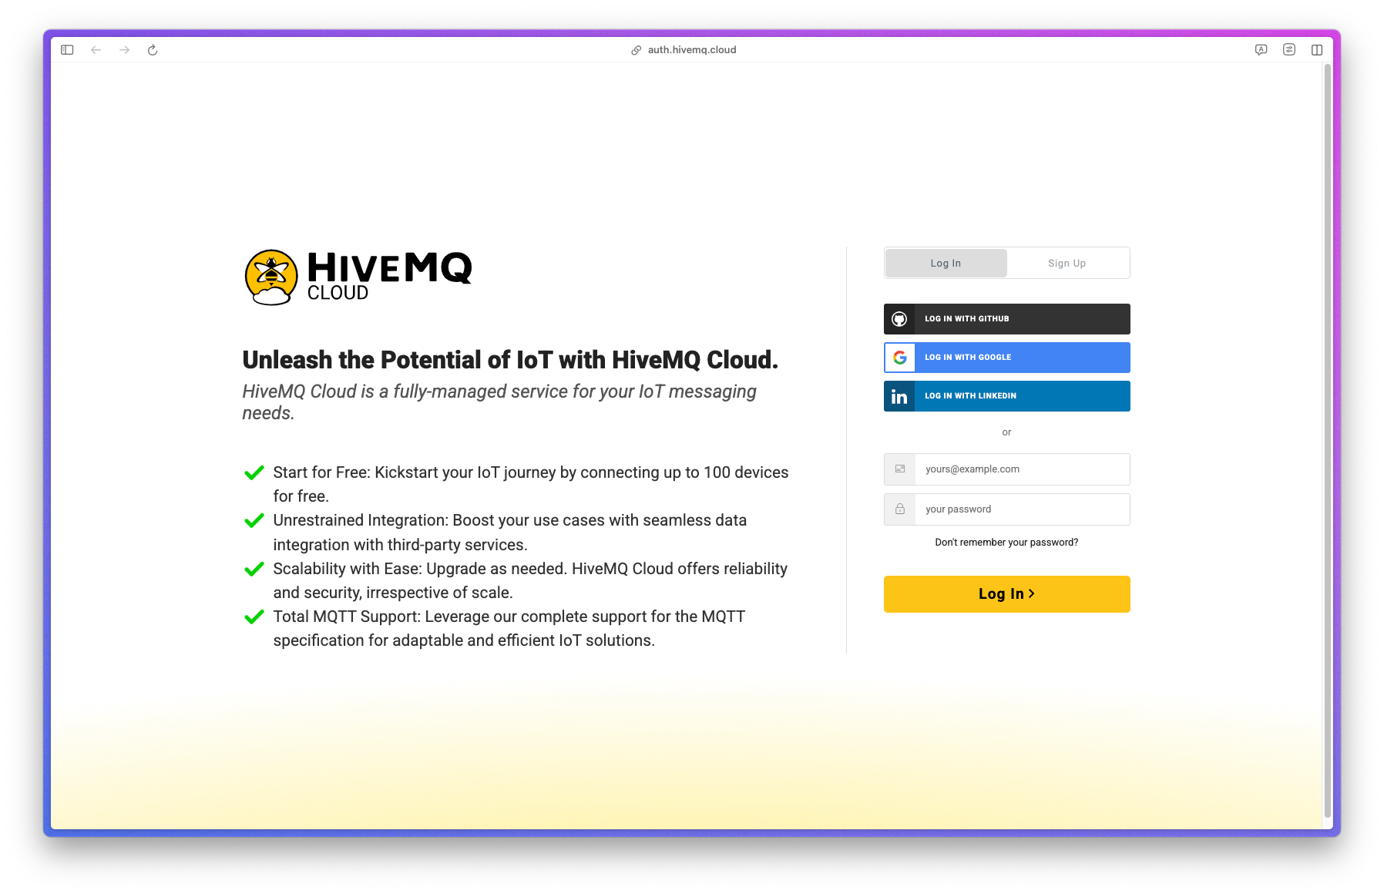Click the GitHub octocat icon

(899, 319)
